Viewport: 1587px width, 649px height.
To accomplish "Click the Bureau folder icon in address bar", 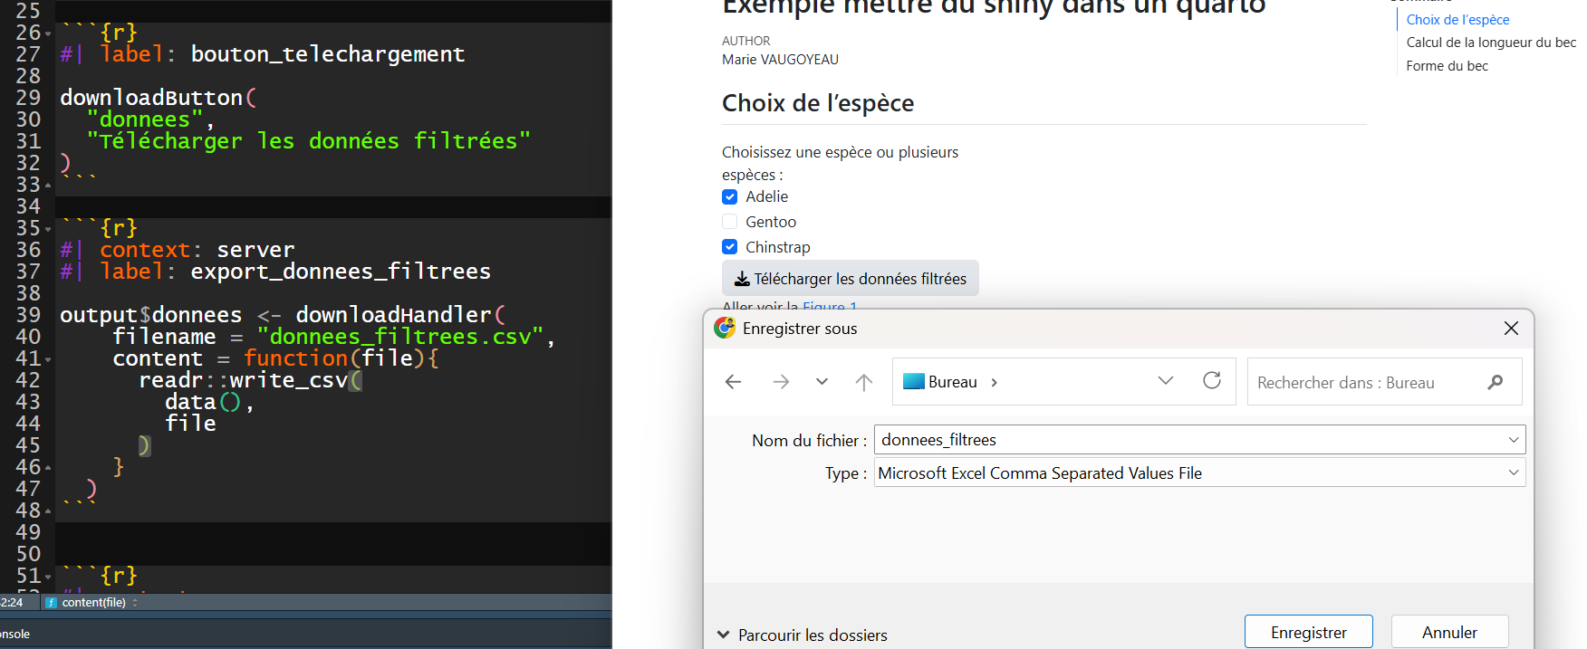I will coord(914,382).
